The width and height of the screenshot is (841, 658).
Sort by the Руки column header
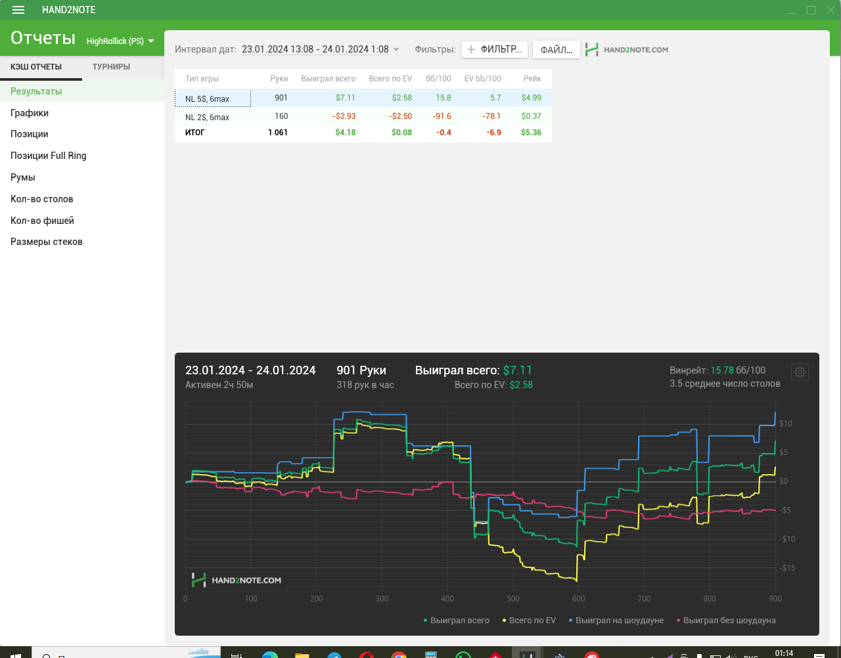pos(279,79)
